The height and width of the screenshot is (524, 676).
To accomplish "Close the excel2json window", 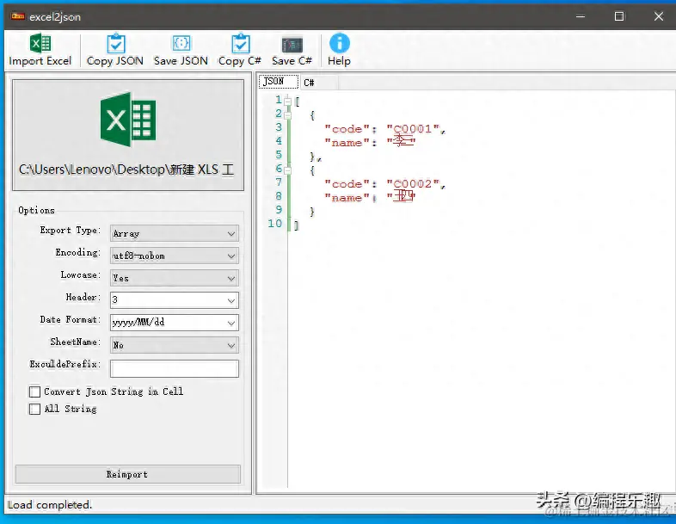I will point(658,17).
